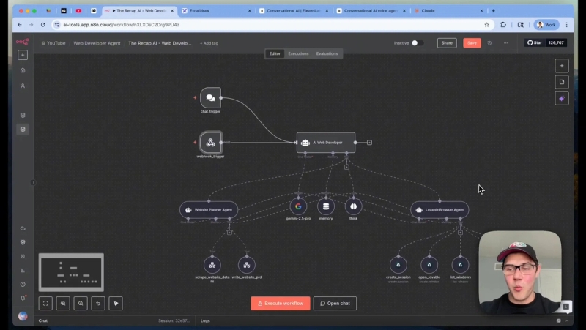
Task: Click the memory database node
Action: tap(326, 206)
